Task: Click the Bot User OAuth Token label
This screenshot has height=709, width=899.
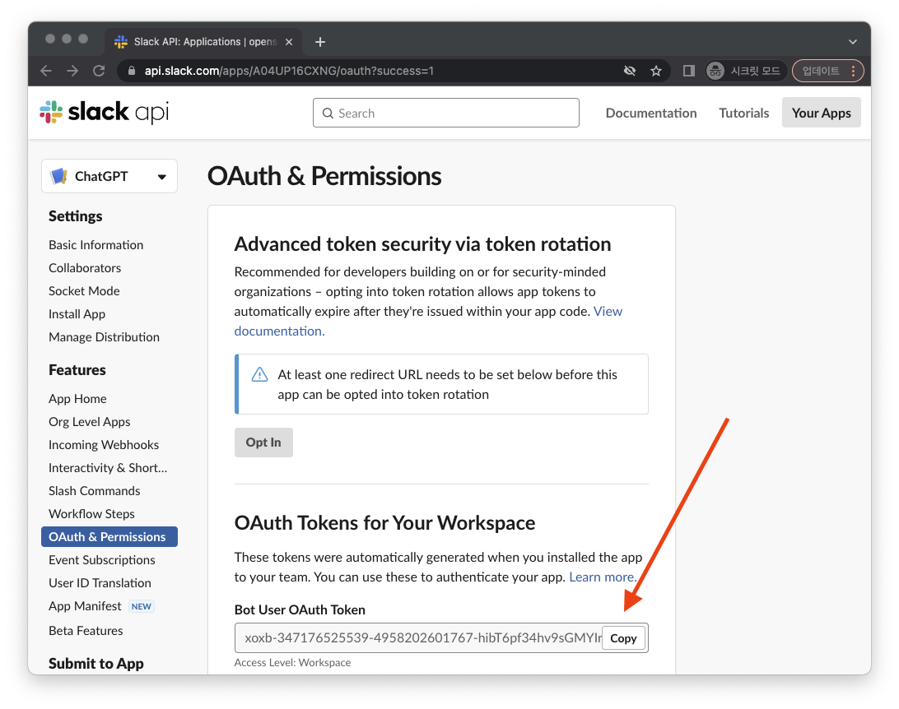Action: (x=300, y=609)
